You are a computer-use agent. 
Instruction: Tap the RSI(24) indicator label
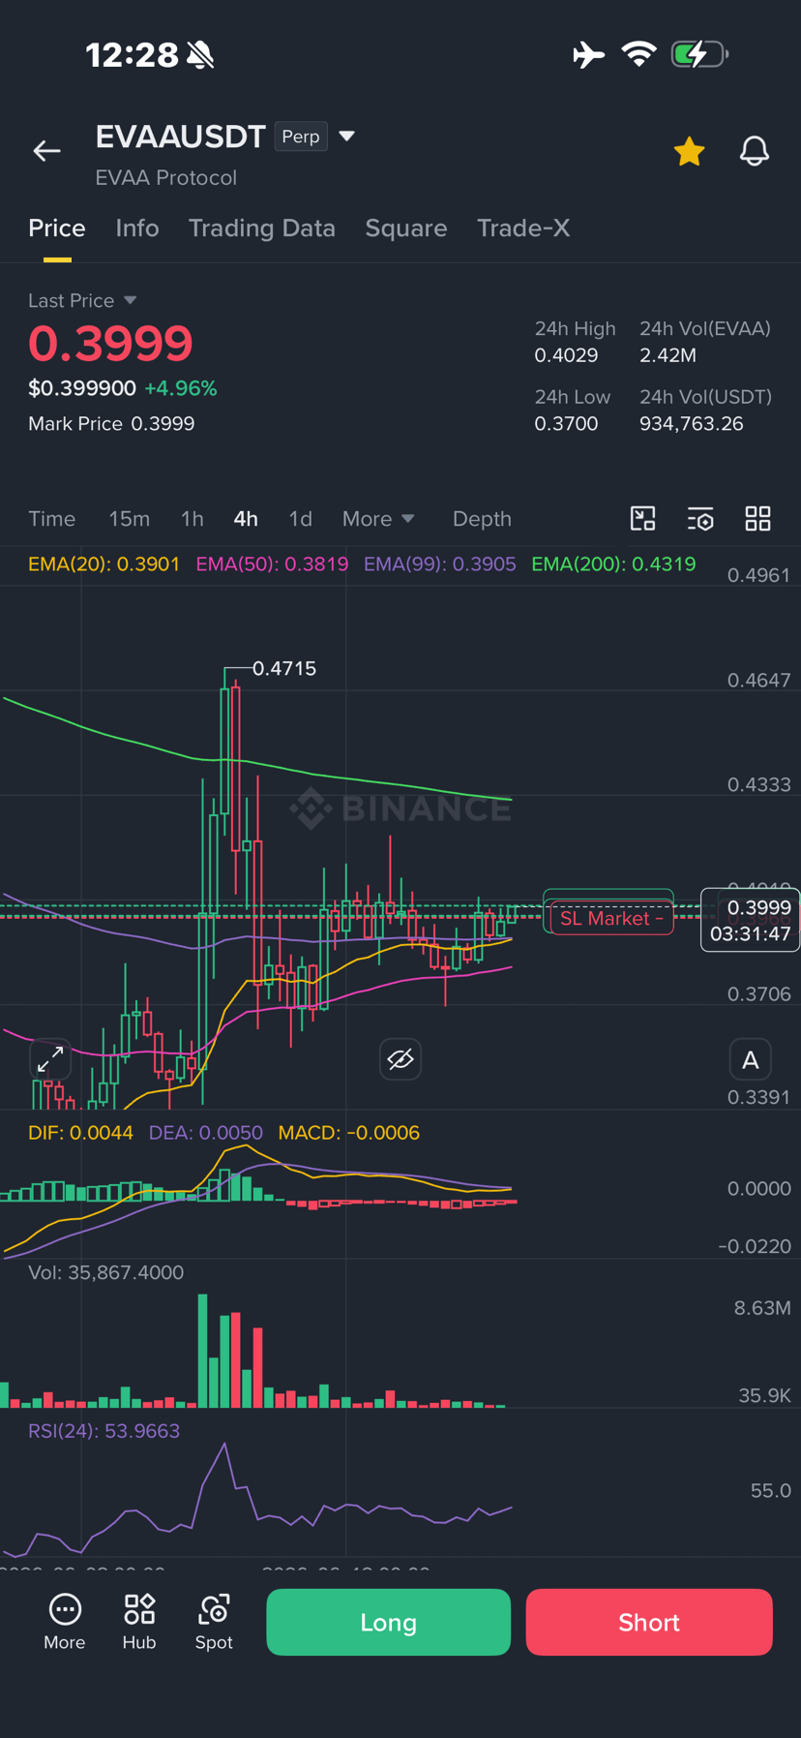click(104, 1431)
